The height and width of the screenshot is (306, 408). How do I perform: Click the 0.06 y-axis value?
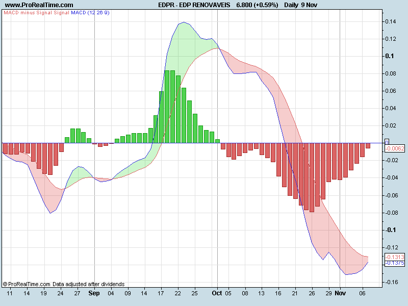click(x=391, y=91)
